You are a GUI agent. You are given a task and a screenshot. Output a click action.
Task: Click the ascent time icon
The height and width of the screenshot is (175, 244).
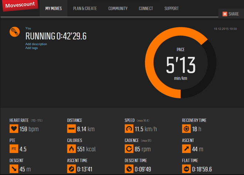pos(72,169)
